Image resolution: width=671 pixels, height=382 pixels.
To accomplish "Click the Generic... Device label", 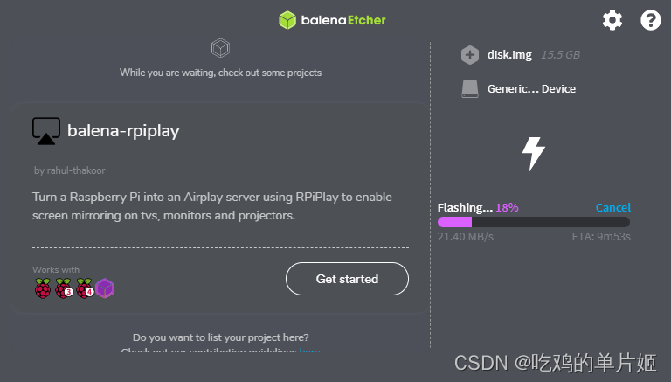I will pos(531,88).
